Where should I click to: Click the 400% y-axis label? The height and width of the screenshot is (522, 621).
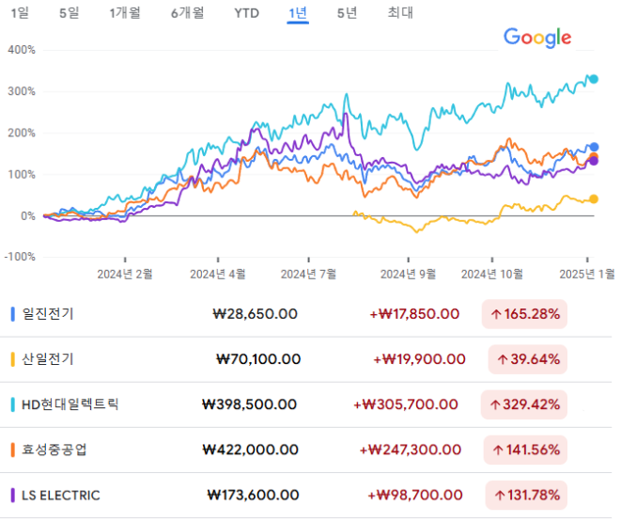22,50
